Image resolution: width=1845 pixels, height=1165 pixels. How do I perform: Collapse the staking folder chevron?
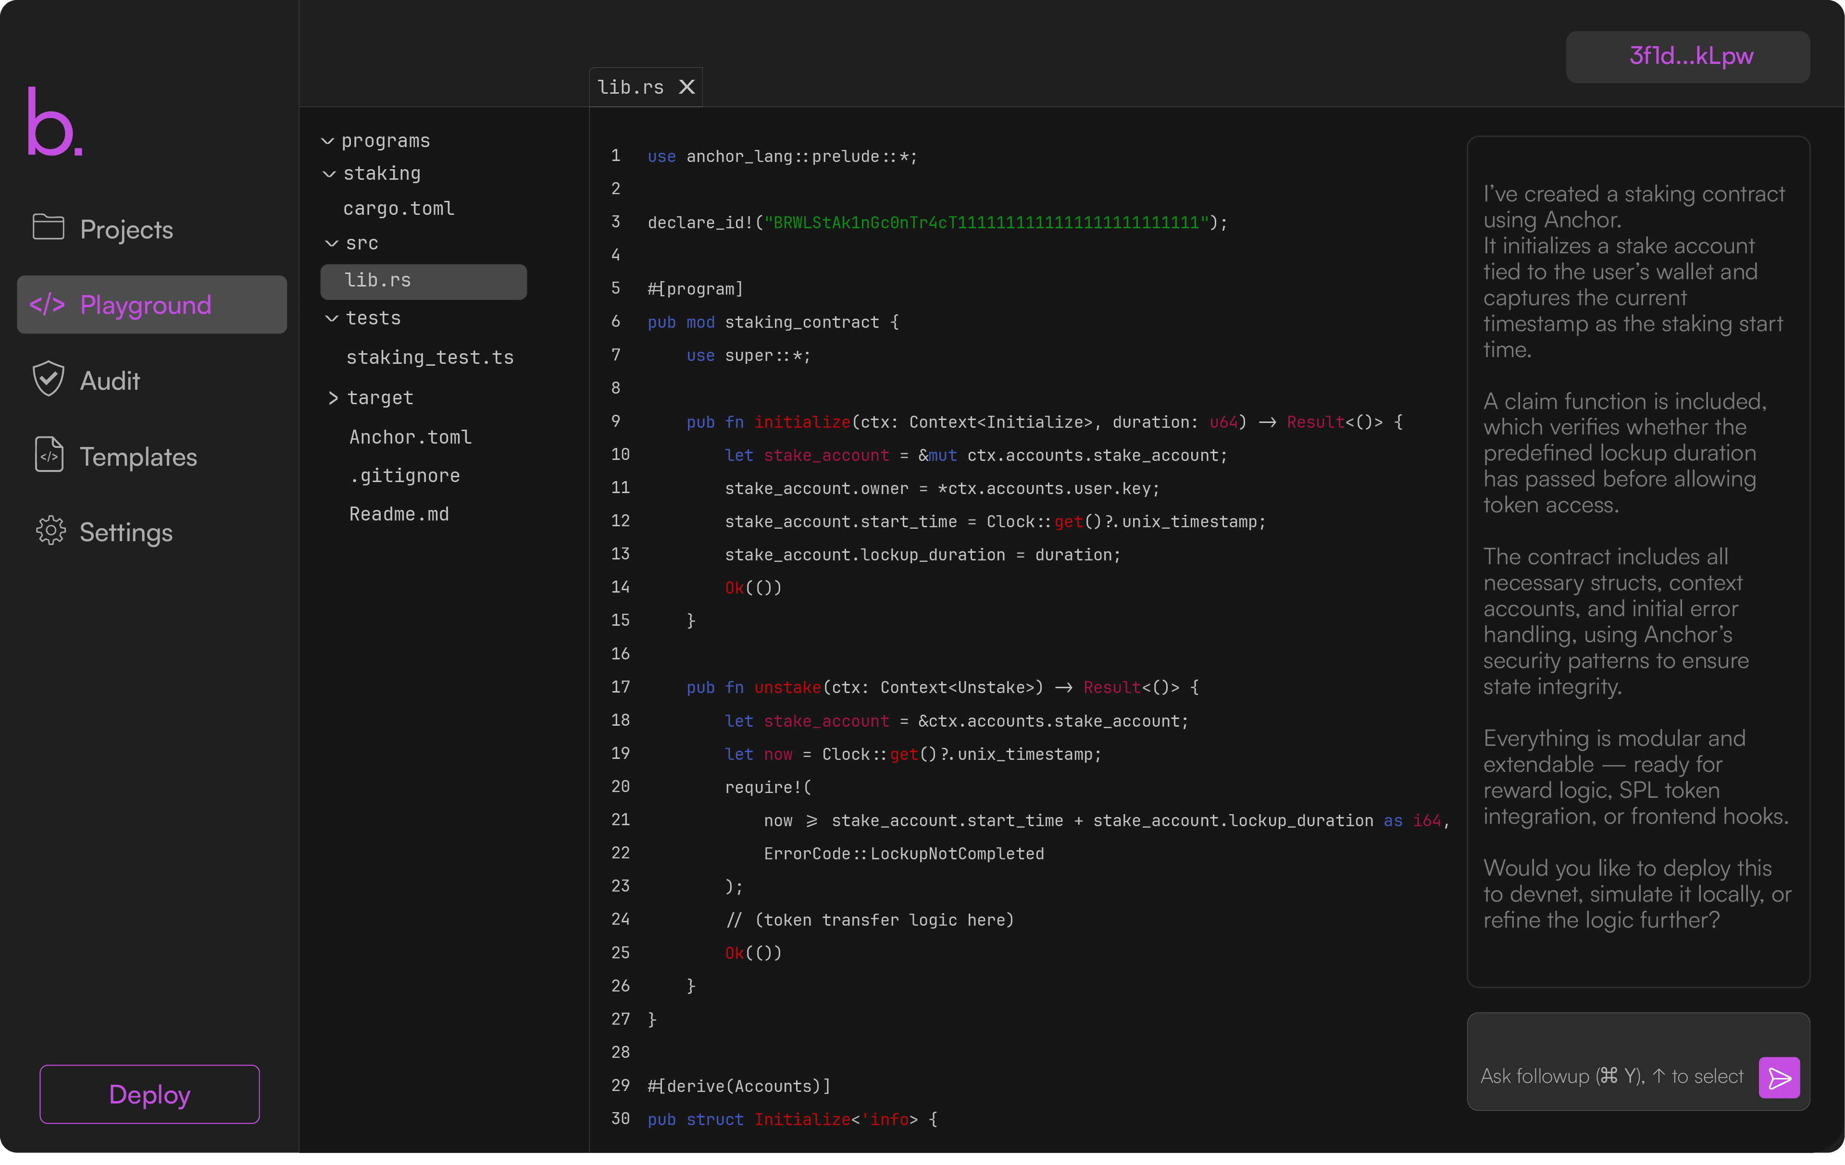[329, 174]
